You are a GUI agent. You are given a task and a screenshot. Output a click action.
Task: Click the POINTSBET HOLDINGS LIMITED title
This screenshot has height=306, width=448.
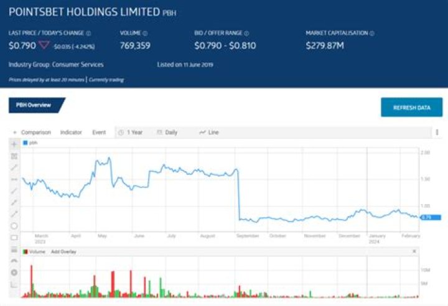coord(84,12)
